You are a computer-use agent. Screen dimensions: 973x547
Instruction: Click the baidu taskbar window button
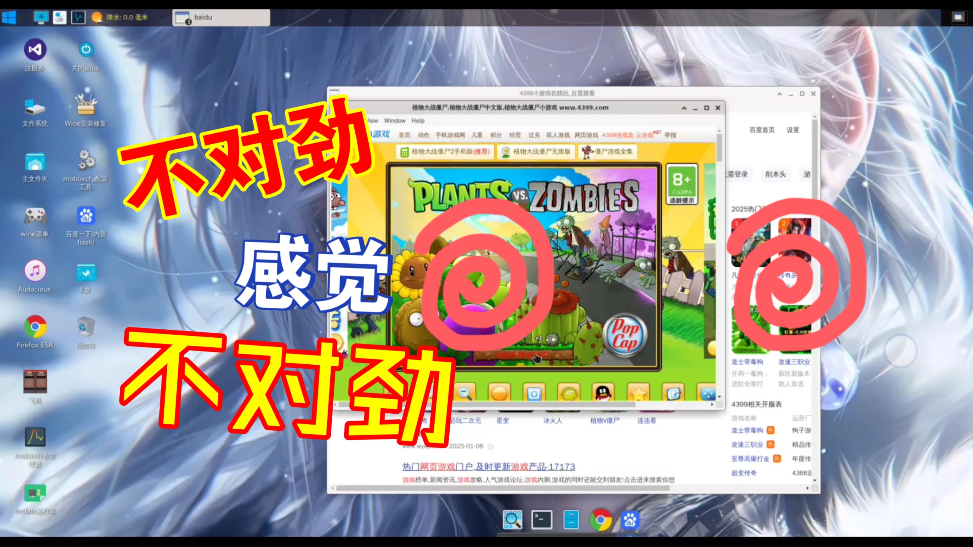(221, 17)
